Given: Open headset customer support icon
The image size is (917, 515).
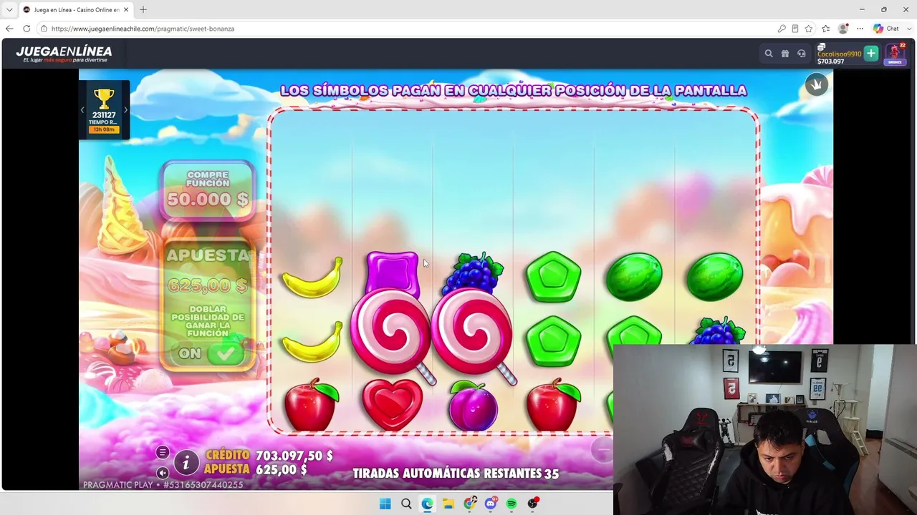Looking at the screenshot, I should point(802,53).
